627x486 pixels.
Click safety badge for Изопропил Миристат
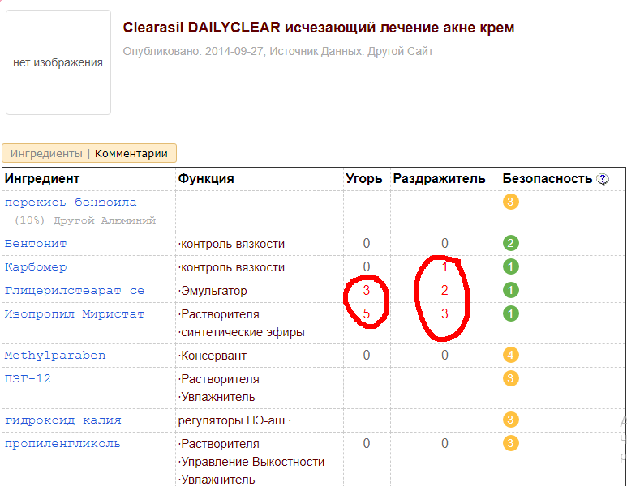tap(511, 314)
